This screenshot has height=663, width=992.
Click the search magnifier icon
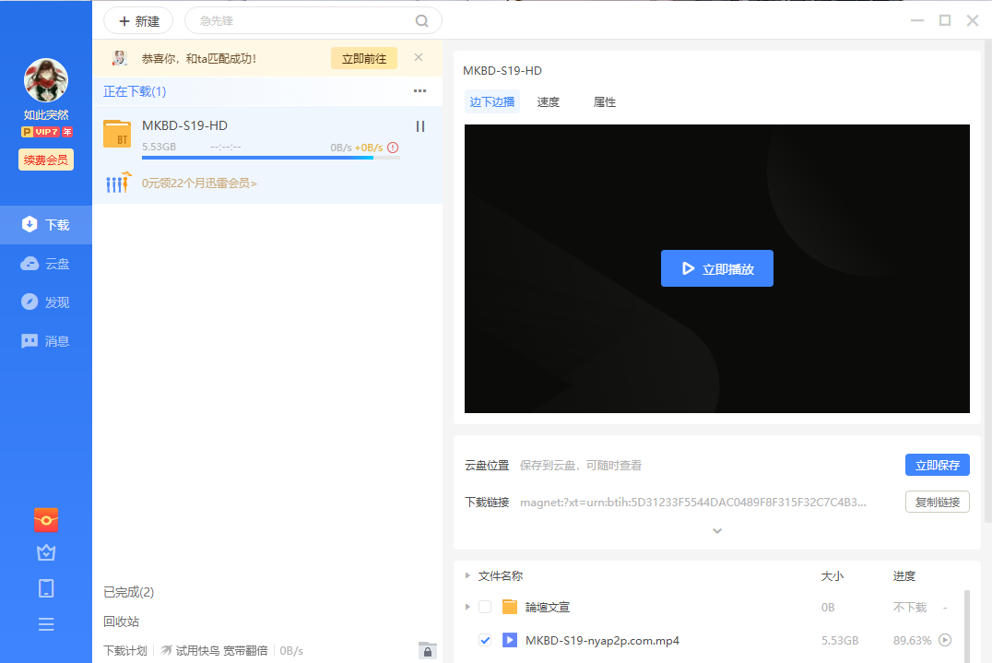pos(422,20)
